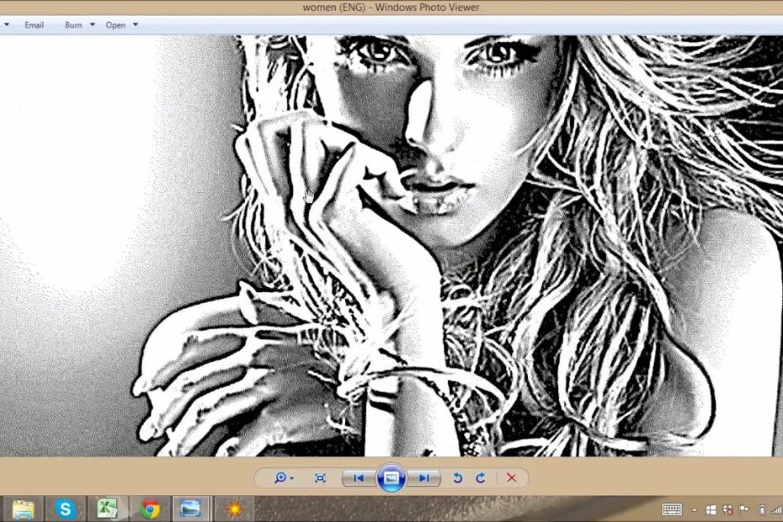Open the touch keyboard in tray
The height and width of the screenshot is (522, 783).
coord(671,509)
